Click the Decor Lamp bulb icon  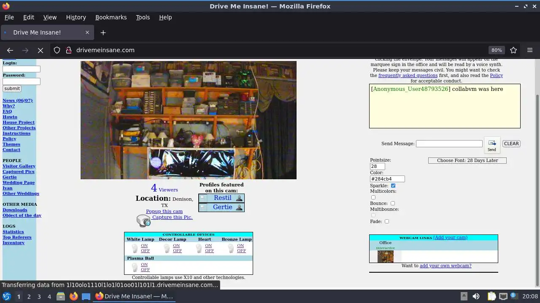pos(167,248)
